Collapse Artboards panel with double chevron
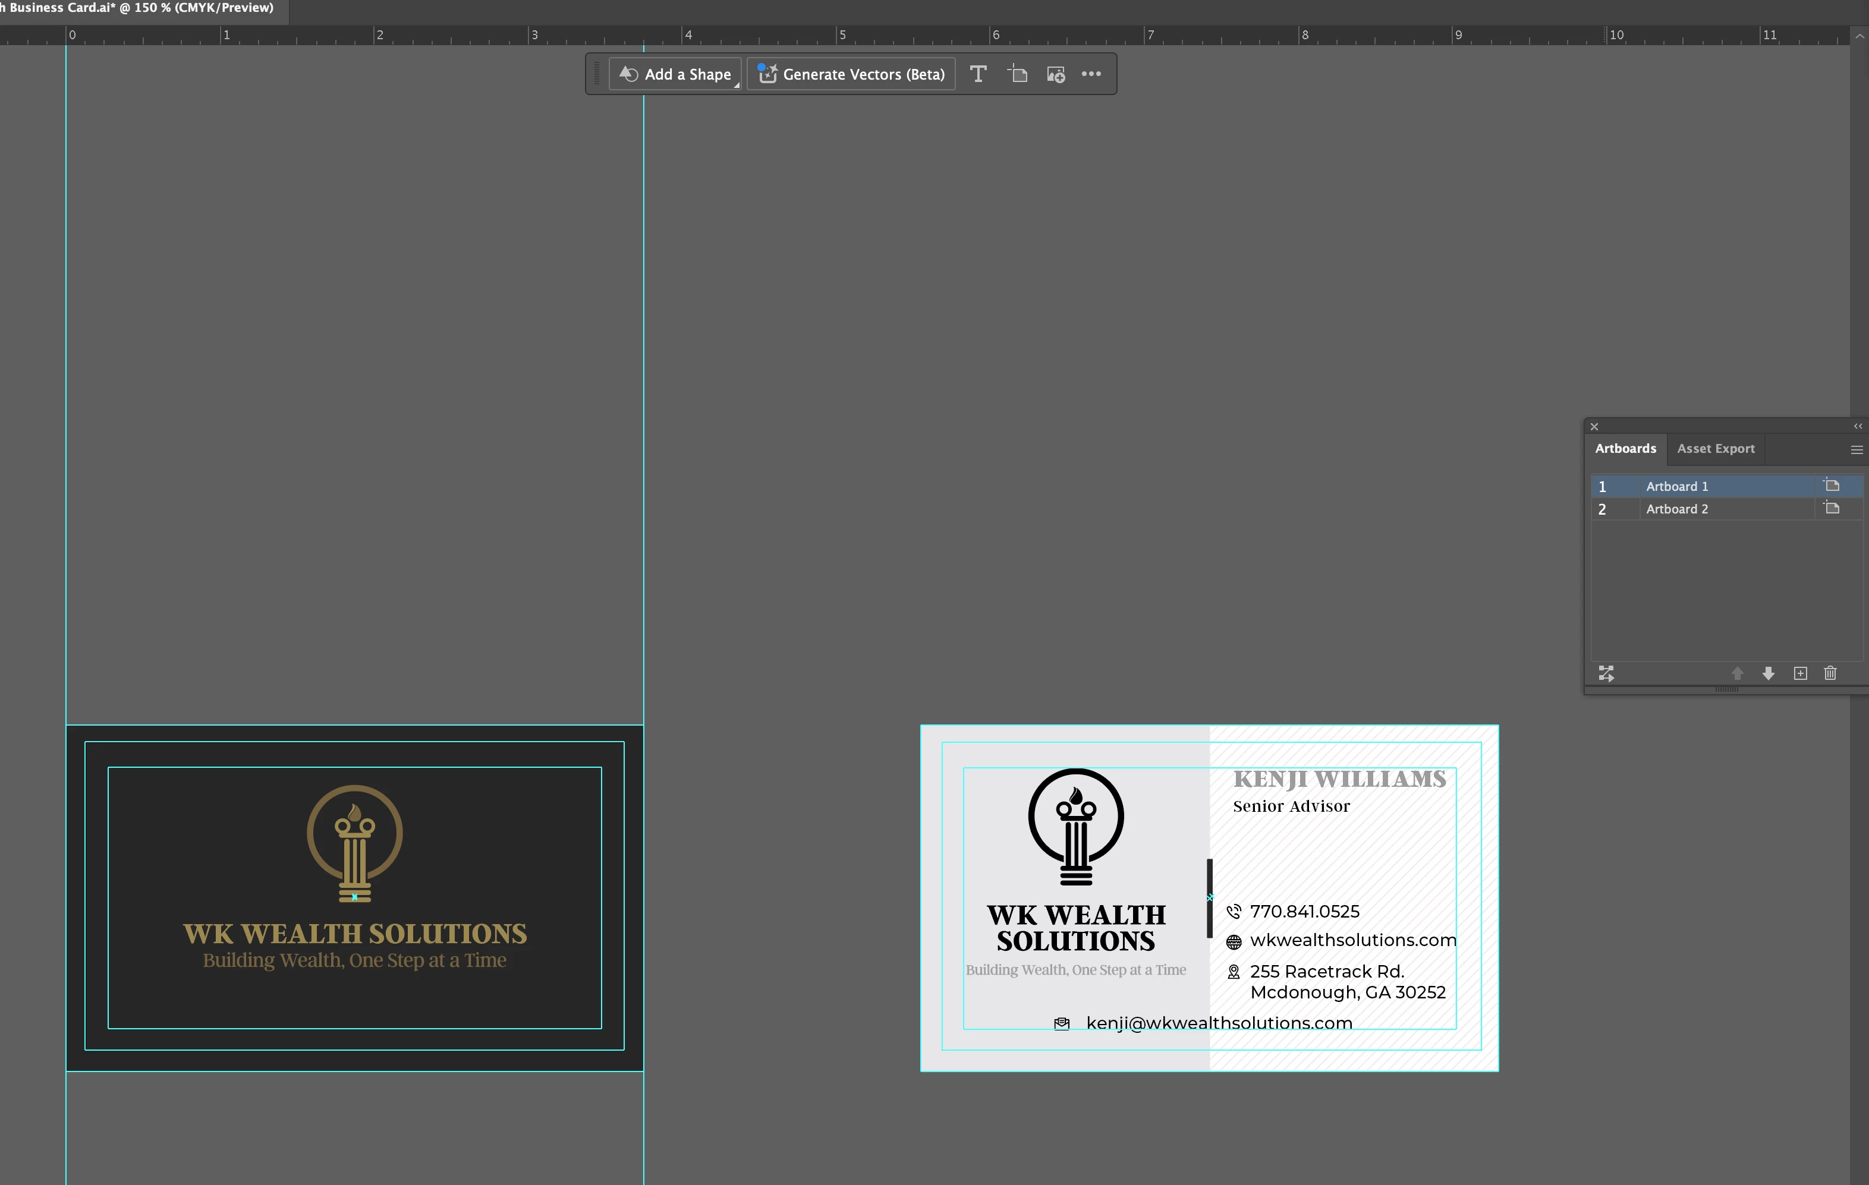This screenshot has width=1869, height=1185. pyautogui.click(x=1857, y=426)
